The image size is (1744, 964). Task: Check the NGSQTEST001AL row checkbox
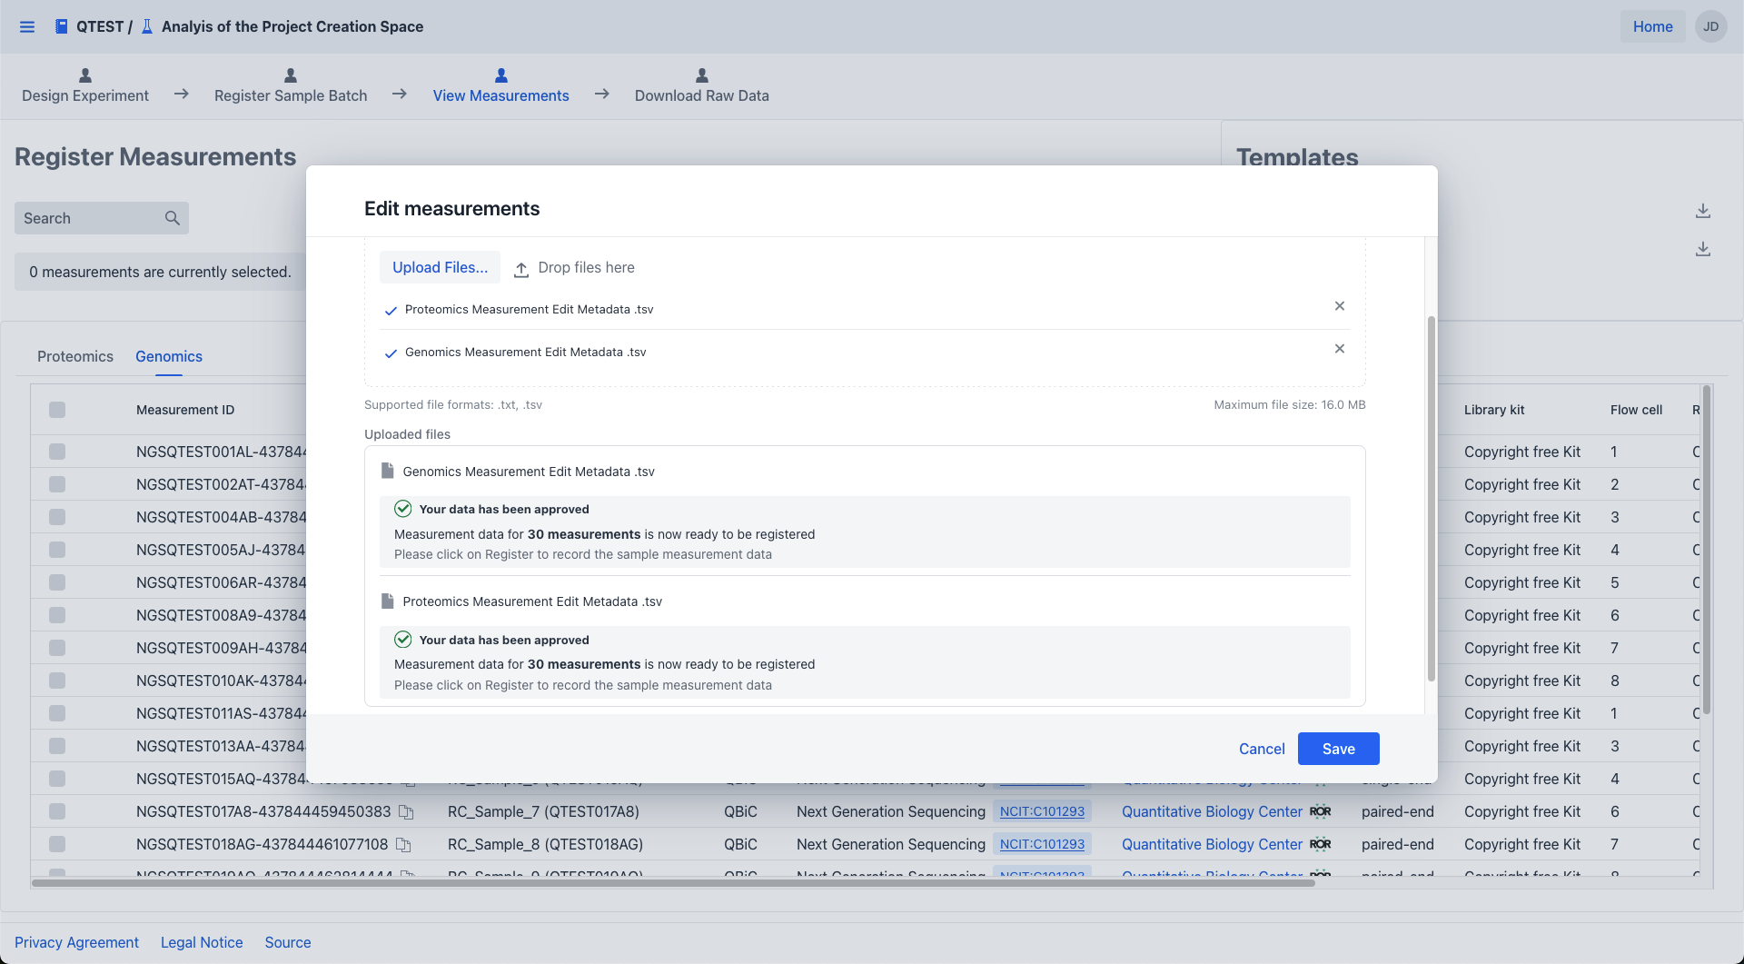[x=57, y=452]
